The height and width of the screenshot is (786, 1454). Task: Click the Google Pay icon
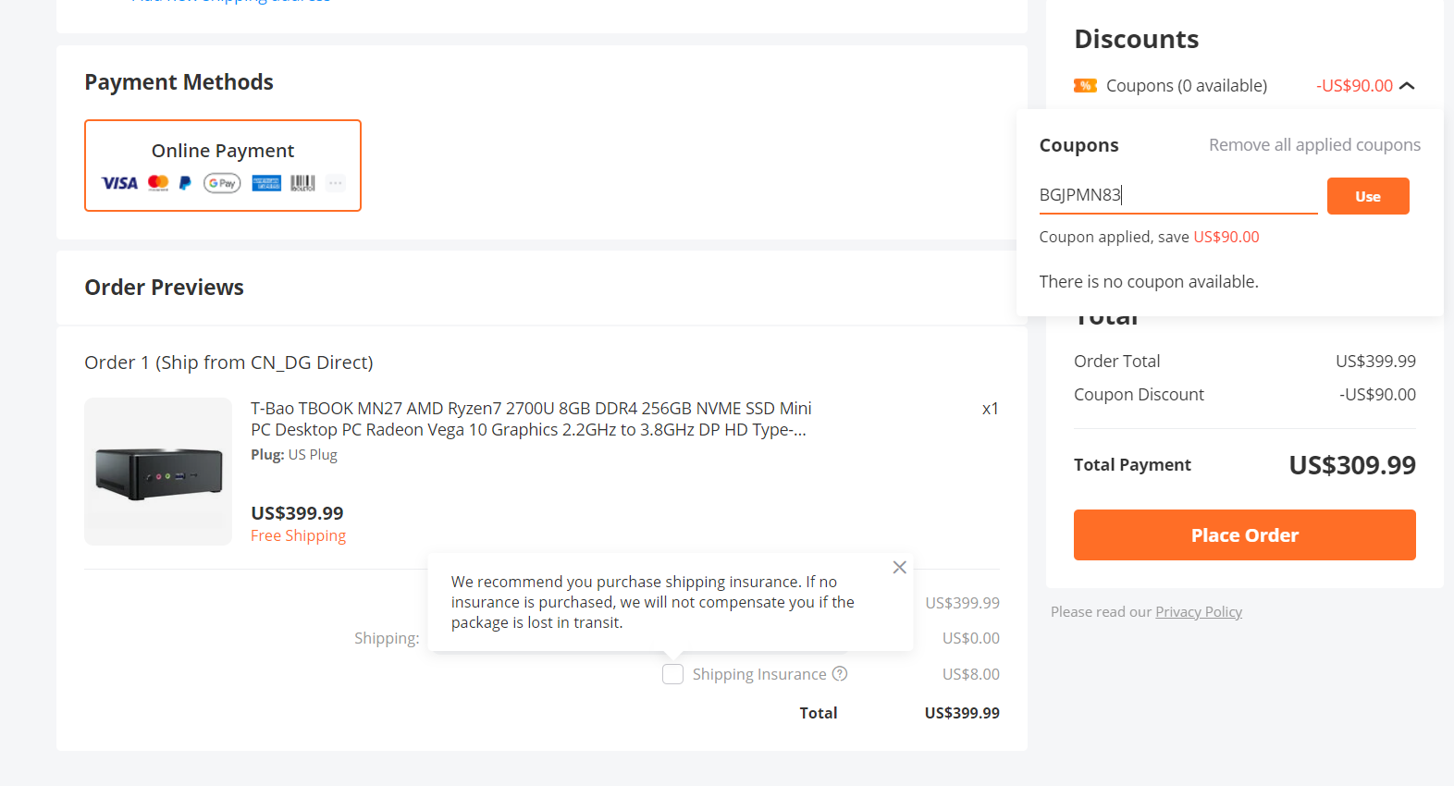[222, 183]
